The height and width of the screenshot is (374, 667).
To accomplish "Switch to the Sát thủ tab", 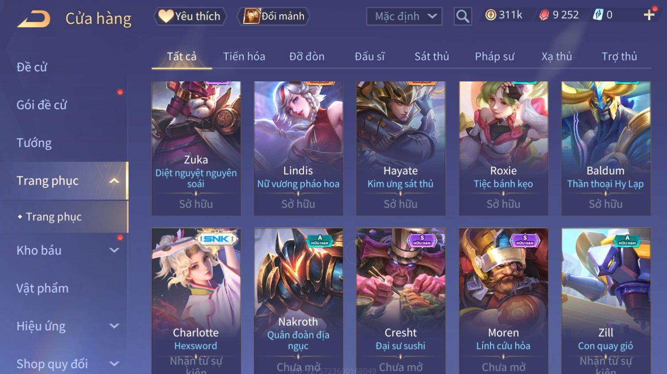I will coord(432,57).
